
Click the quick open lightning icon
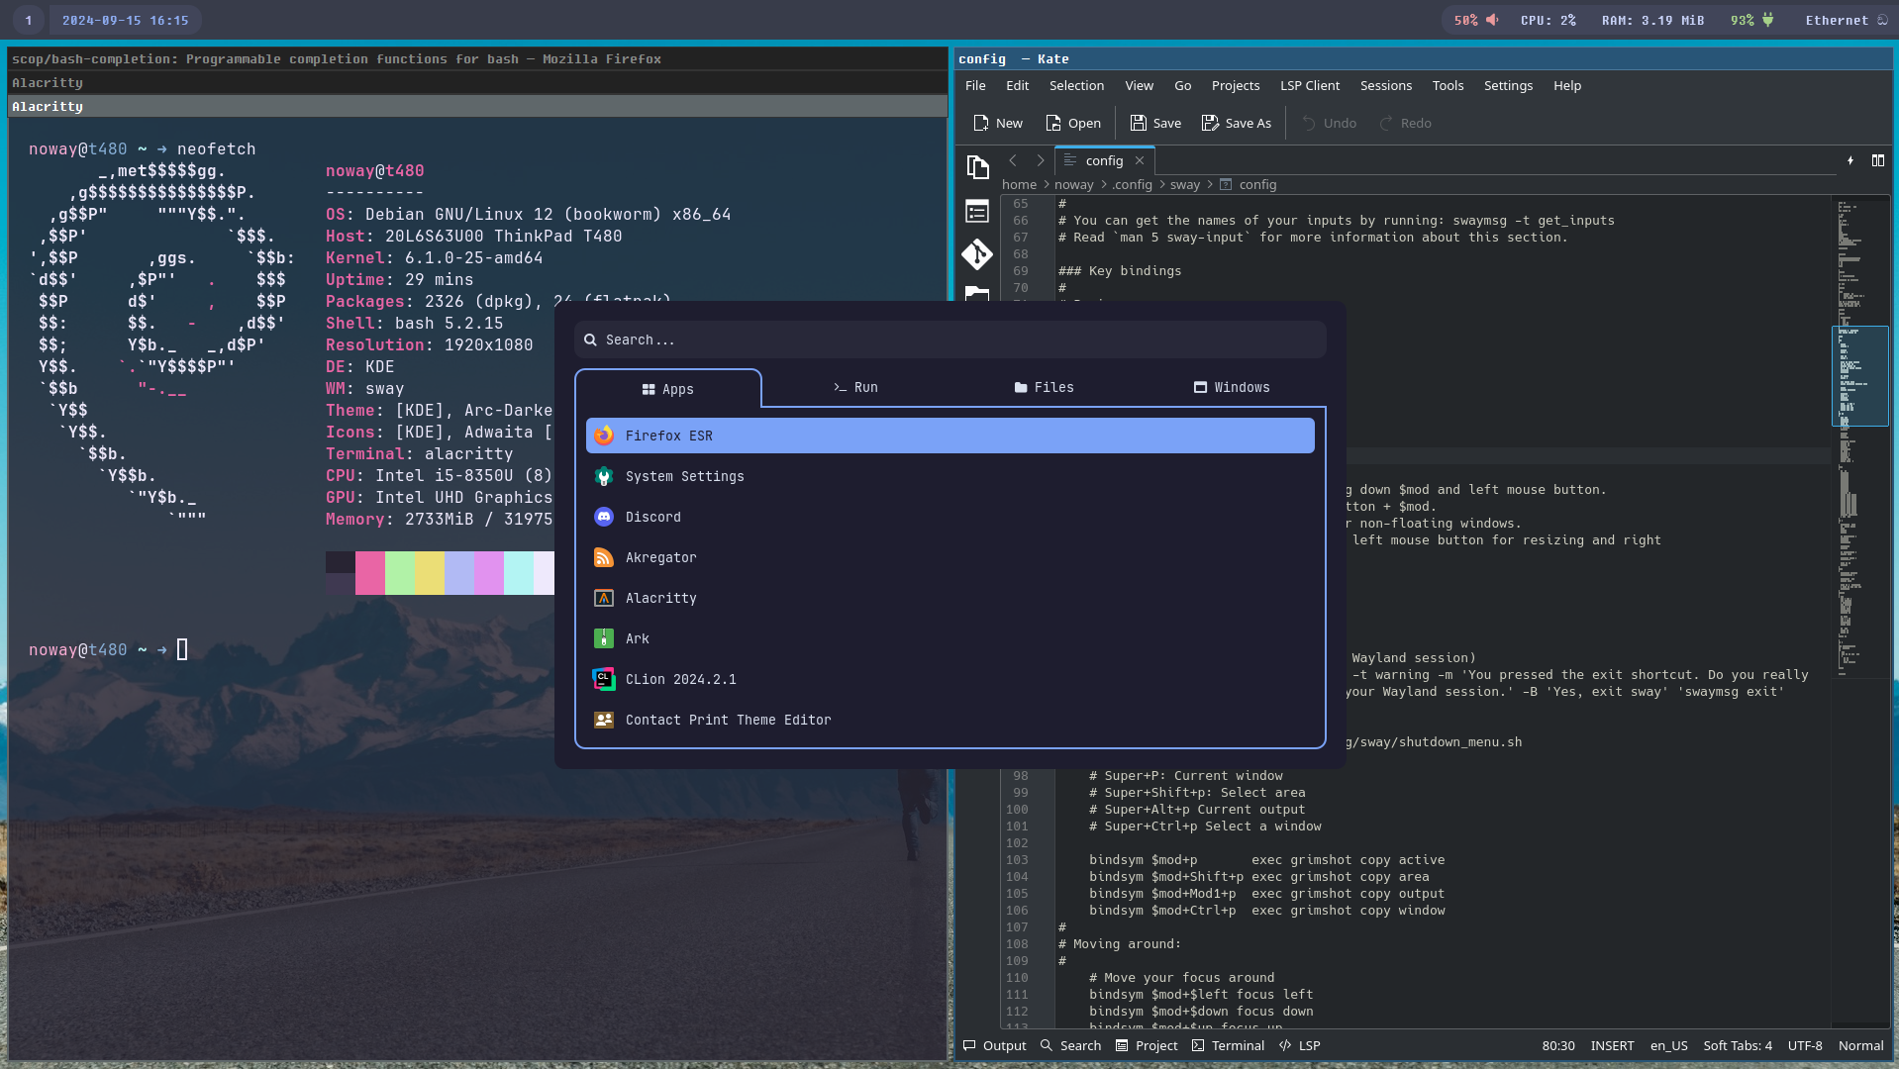tap(1850, 160)
